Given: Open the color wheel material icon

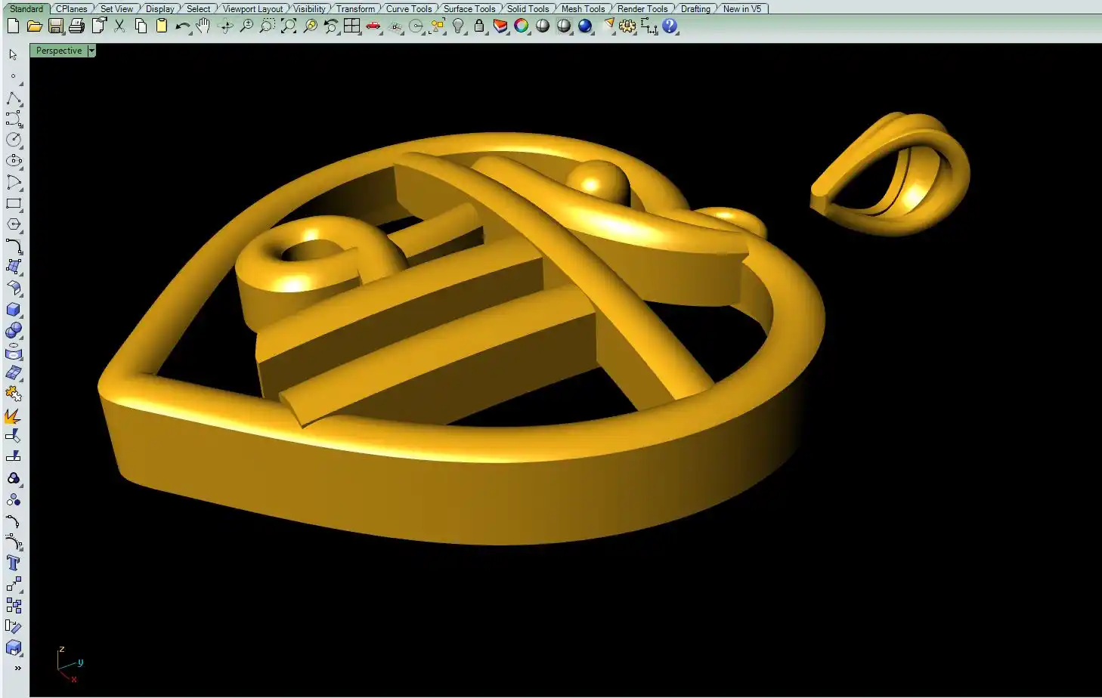Looking at the screenshot, I should coord(522,26).
